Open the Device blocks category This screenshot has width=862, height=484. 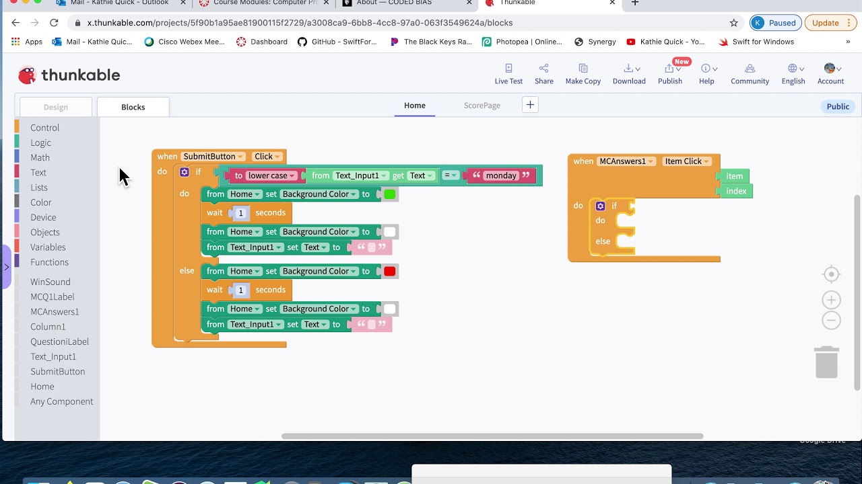(x=43, y=217)
